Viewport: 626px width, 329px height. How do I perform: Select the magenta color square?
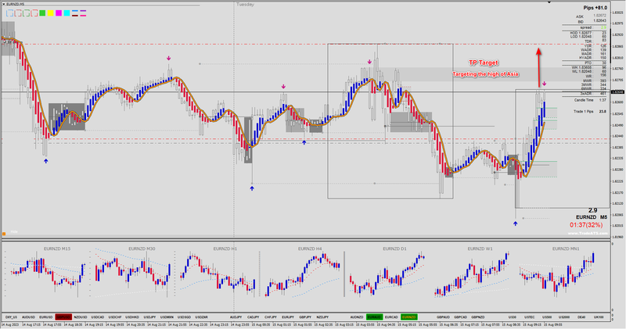pyautogui.click(x=59, y=13)
